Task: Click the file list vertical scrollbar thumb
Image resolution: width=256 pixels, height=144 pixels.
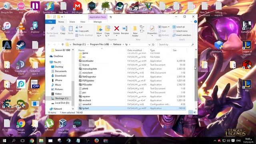Action: (x=196, y=80)
